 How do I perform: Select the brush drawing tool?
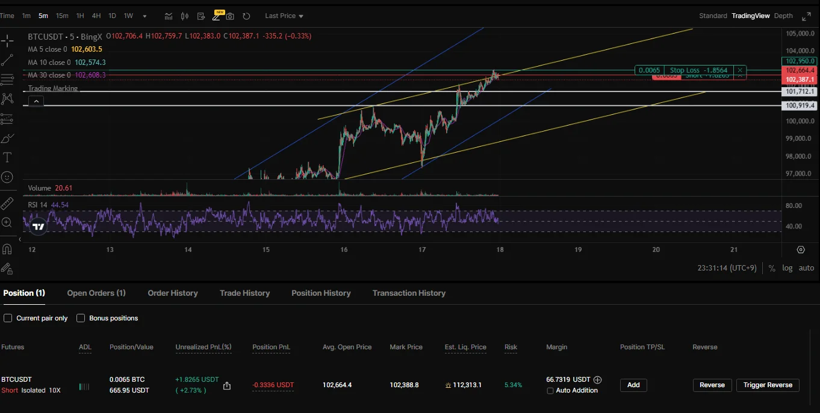point(7,138)
